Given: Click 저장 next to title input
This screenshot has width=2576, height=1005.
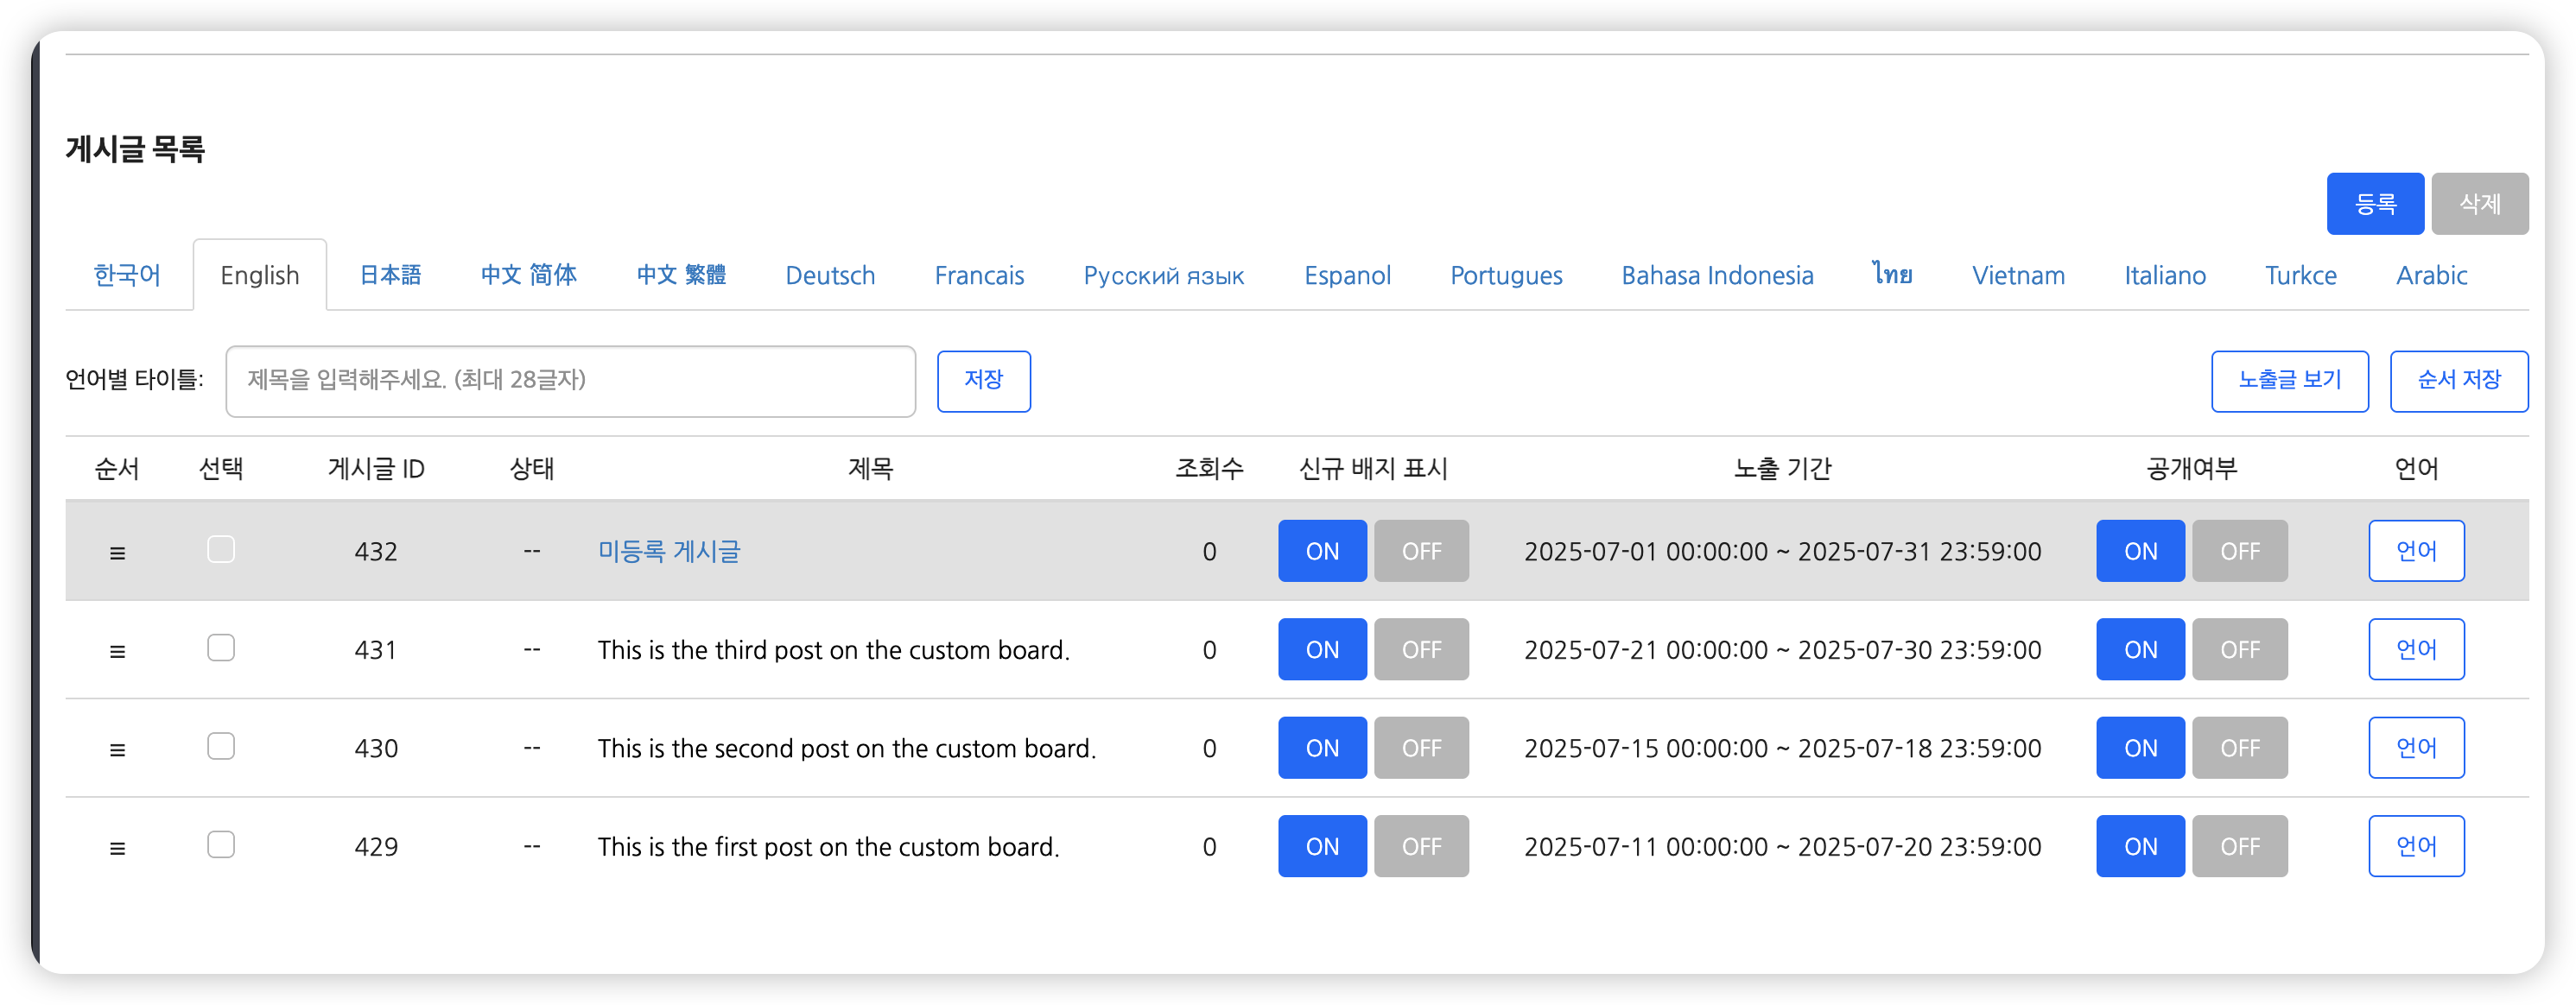Looking at the screenshot, I should pyautogui.click(x=983, y=381).
